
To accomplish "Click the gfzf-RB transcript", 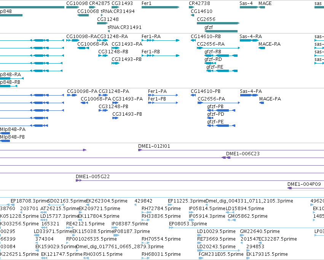I will point(221,56).
